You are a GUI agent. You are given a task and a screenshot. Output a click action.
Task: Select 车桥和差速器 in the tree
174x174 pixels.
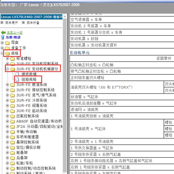pos(28,137)
